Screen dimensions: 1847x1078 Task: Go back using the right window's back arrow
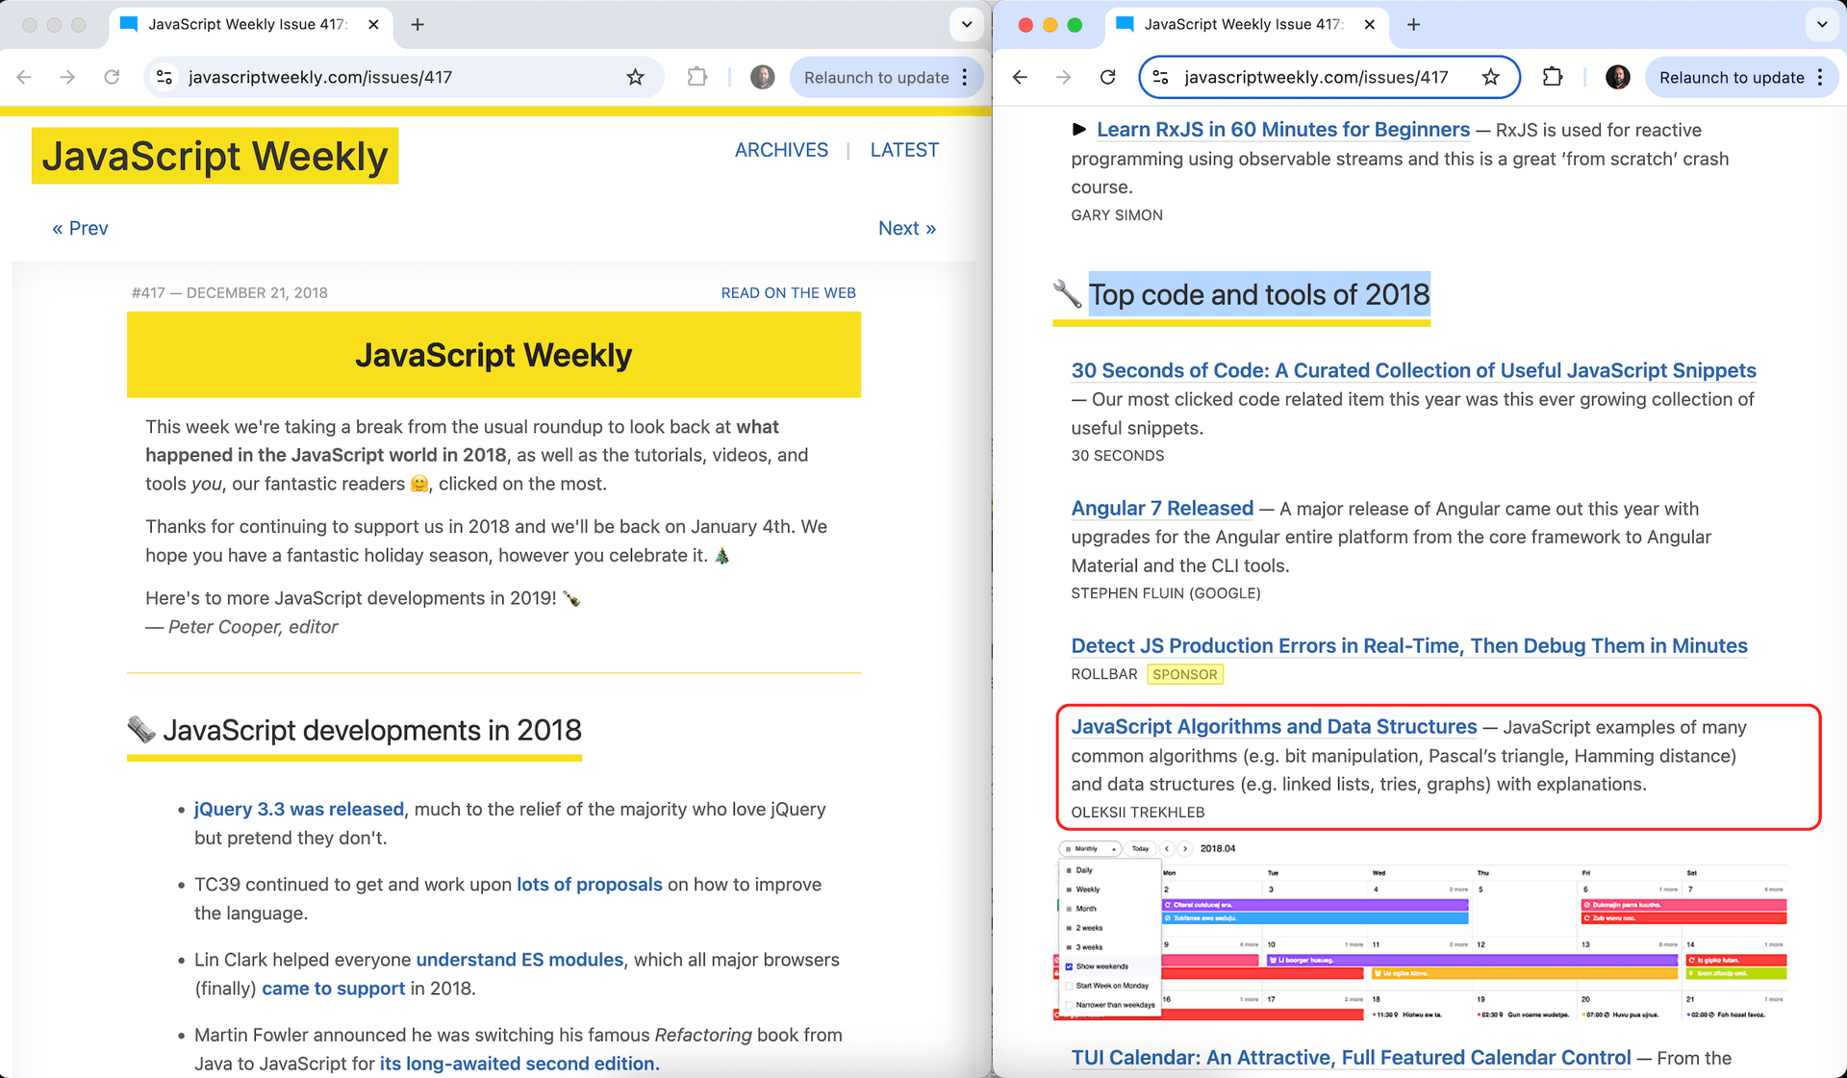coord(1021,78)
